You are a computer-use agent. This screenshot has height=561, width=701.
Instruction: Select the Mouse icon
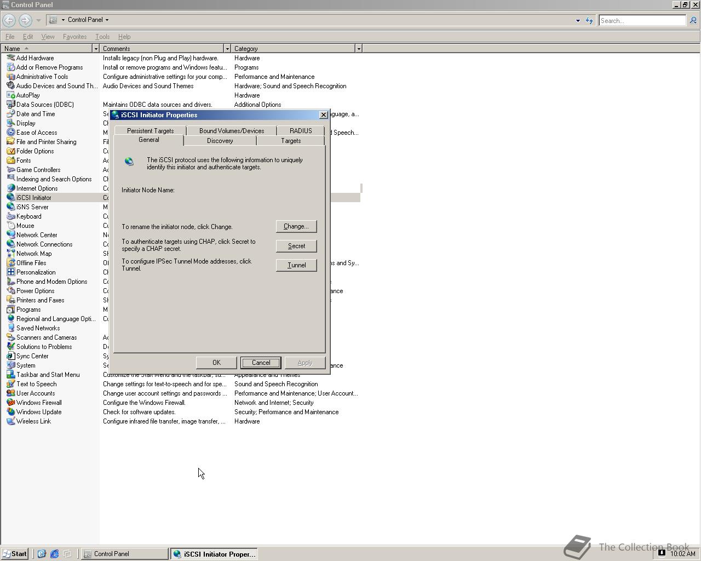click(x=10, y=226)
